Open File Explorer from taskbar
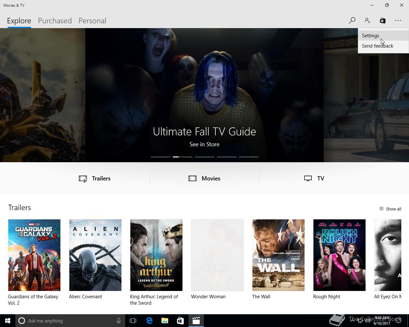 click(165, 321)
